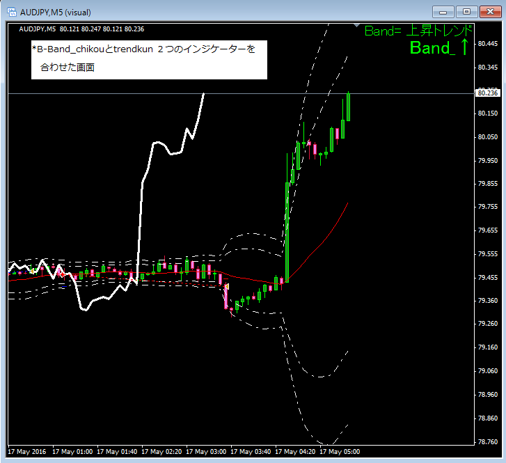506x463 pixels.
Task: Click the 79.260 price scale value
Action: [488, 324]
